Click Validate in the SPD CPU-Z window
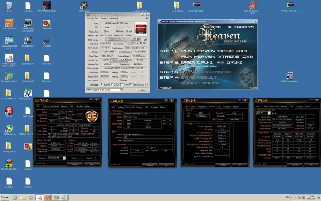 tap(295, 165)
